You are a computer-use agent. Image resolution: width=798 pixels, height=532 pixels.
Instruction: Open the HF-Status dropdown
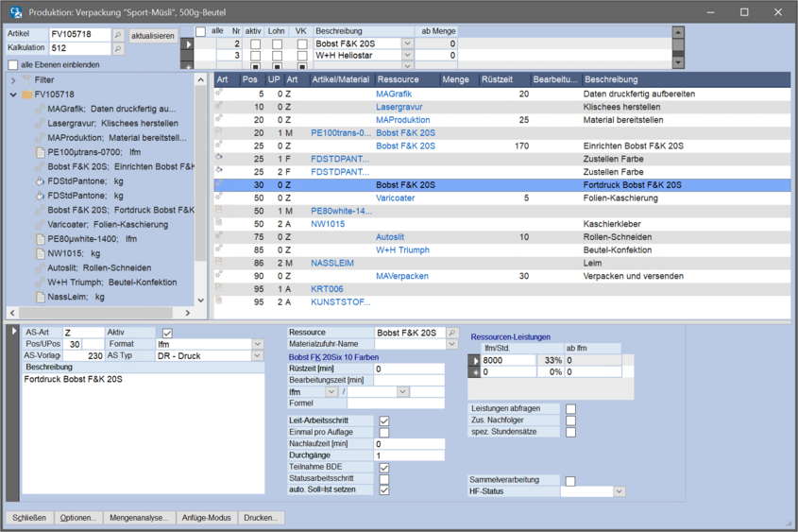619,491
